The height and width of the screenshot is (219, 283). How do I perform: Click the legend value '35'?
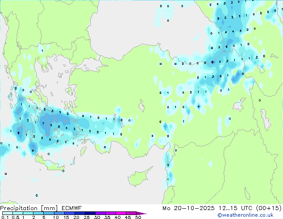107,217
